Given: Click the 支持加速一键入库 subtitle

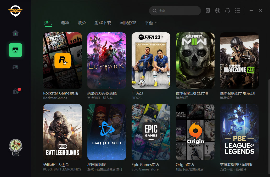Looking at the screenshot, I should pyautogui.click(x=100, y=98).
